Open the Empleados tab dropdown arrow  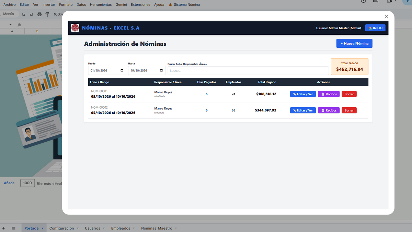click(x=134, y=228)
